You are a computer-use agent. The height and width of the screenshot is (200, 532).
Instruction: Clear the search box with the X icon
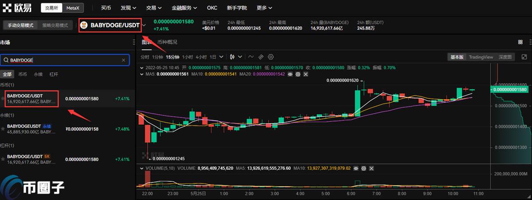123,60
